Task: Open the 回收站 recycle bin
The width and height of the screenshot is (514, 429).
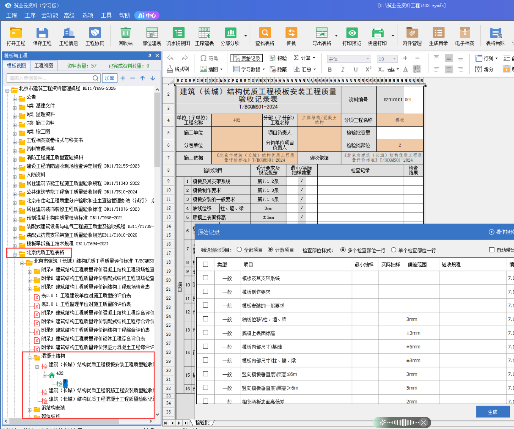Action: (x=125, y=33)
